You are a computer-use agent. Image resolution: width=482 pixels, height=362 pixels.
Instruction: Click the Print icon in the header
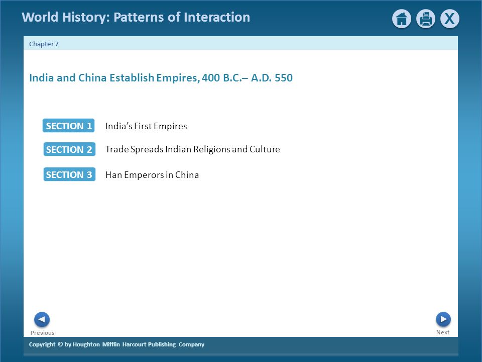pos(425,19)
